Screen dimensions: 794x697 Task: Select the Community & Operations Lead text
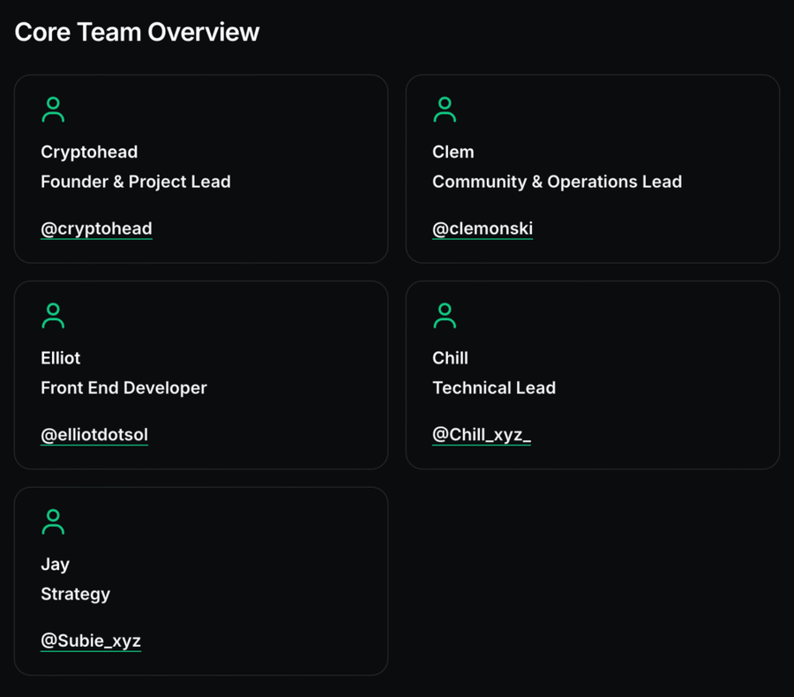coord(557,182)
